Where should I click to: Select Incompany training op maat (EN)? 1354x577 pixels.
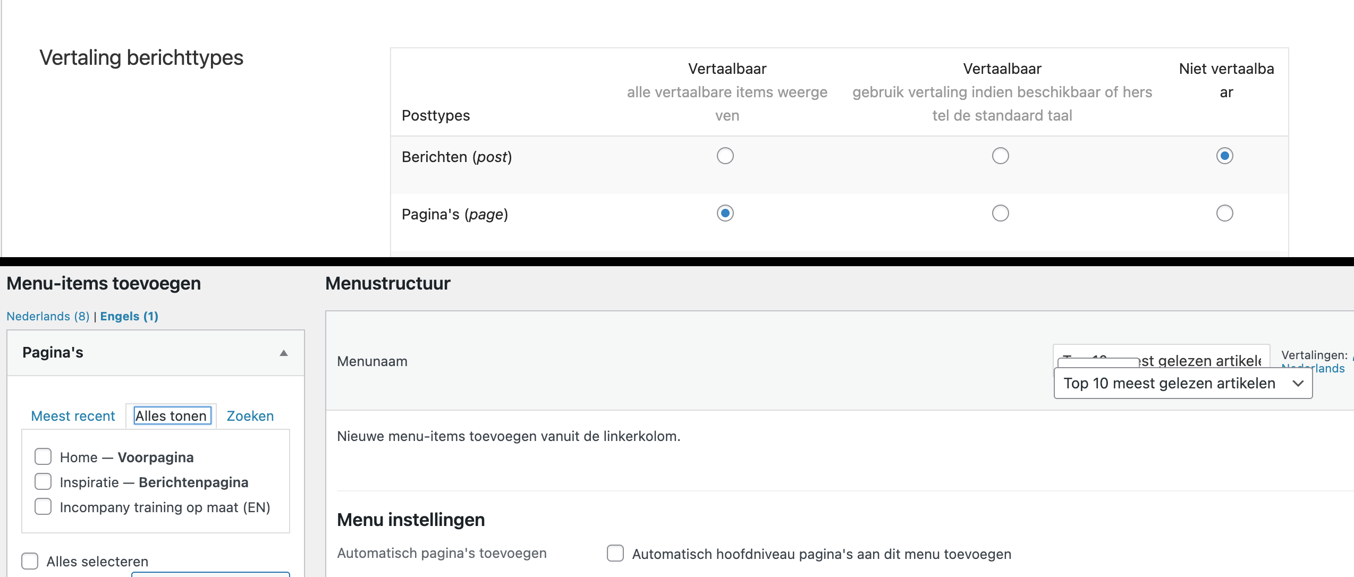pos(43,507)
